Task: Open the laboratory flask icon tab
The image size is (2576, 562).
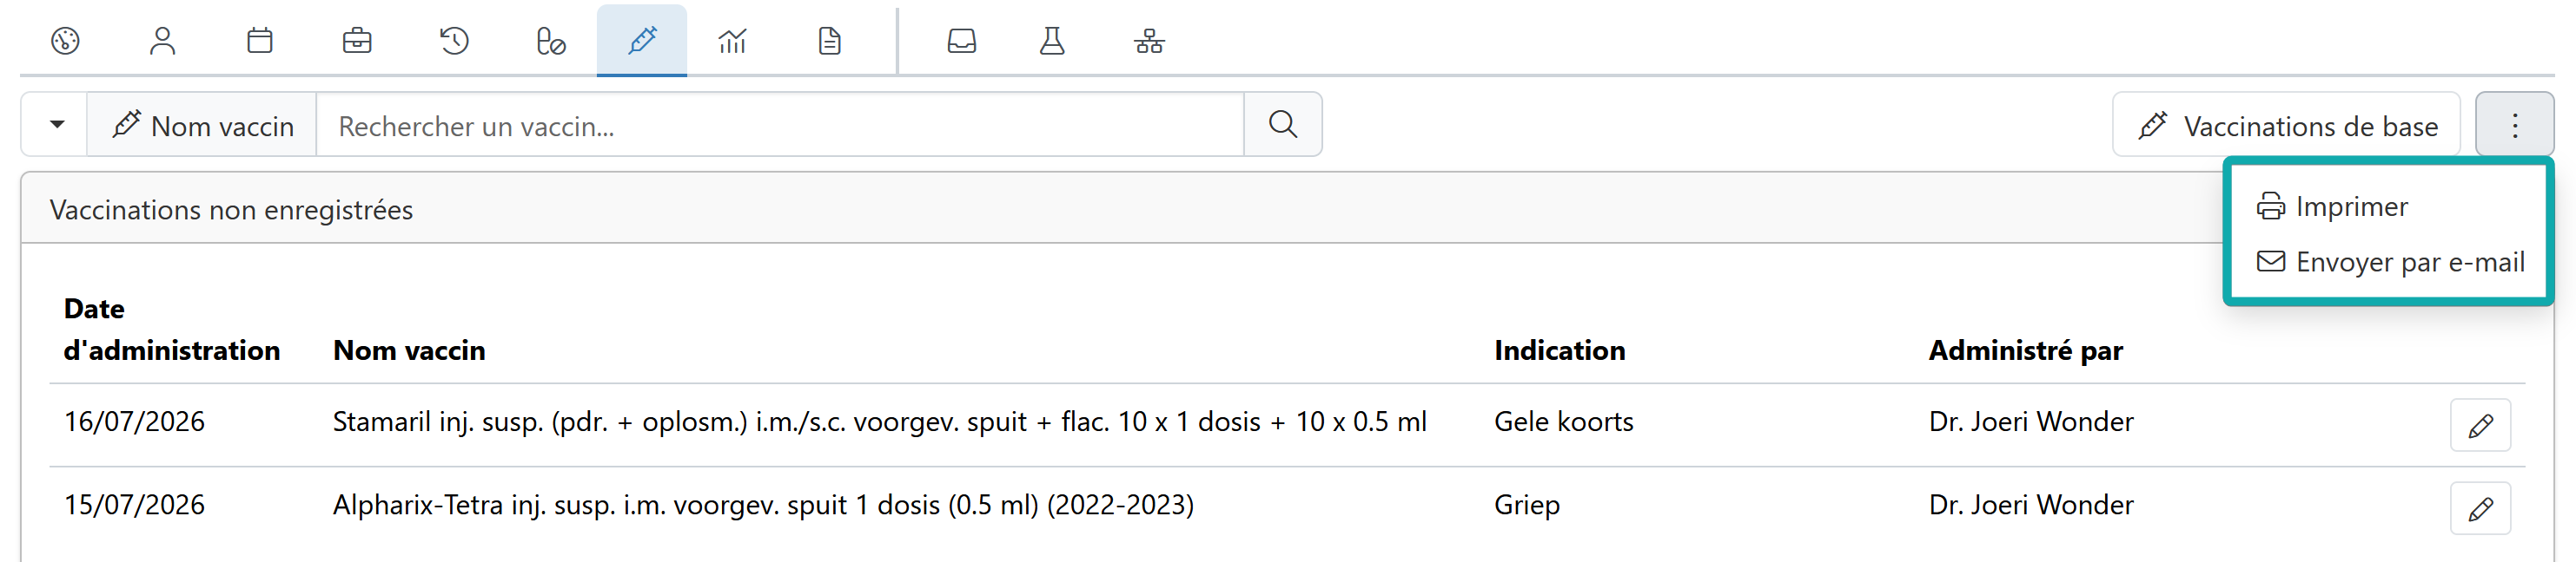Action: click(x=1052, y=41)
